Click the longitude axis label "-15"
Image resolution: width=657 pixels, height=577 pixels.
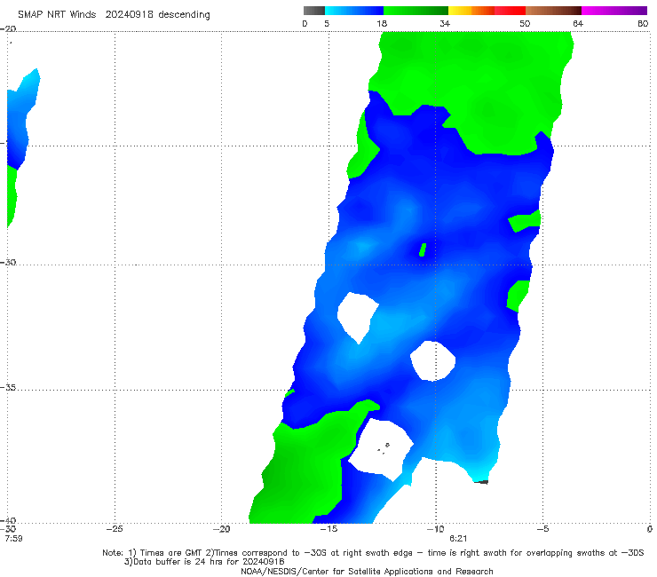[328, 529]
